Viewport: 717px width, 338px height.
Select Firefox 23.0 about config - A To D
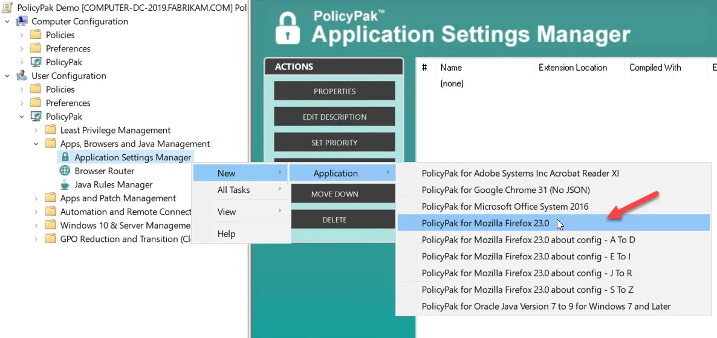(553, 239)
